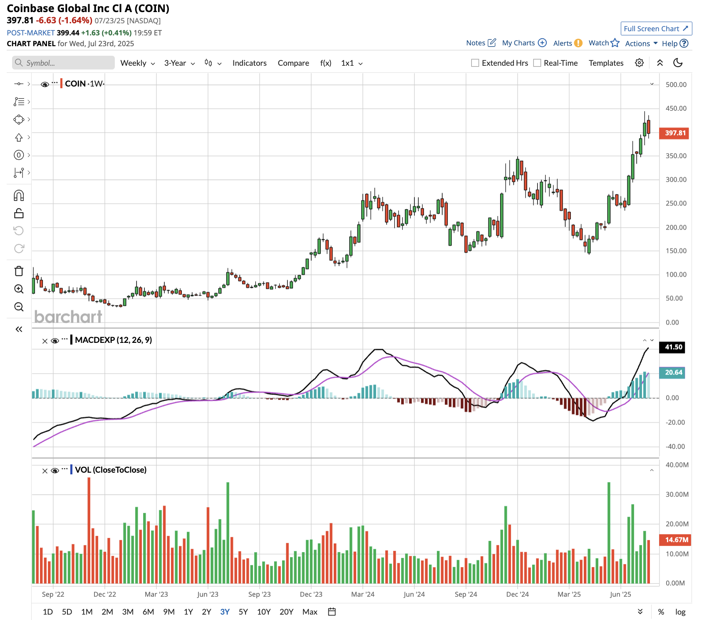This screenshot has width=704, height=620.
Task: Toggle log scale
Action: coord(681,612)
